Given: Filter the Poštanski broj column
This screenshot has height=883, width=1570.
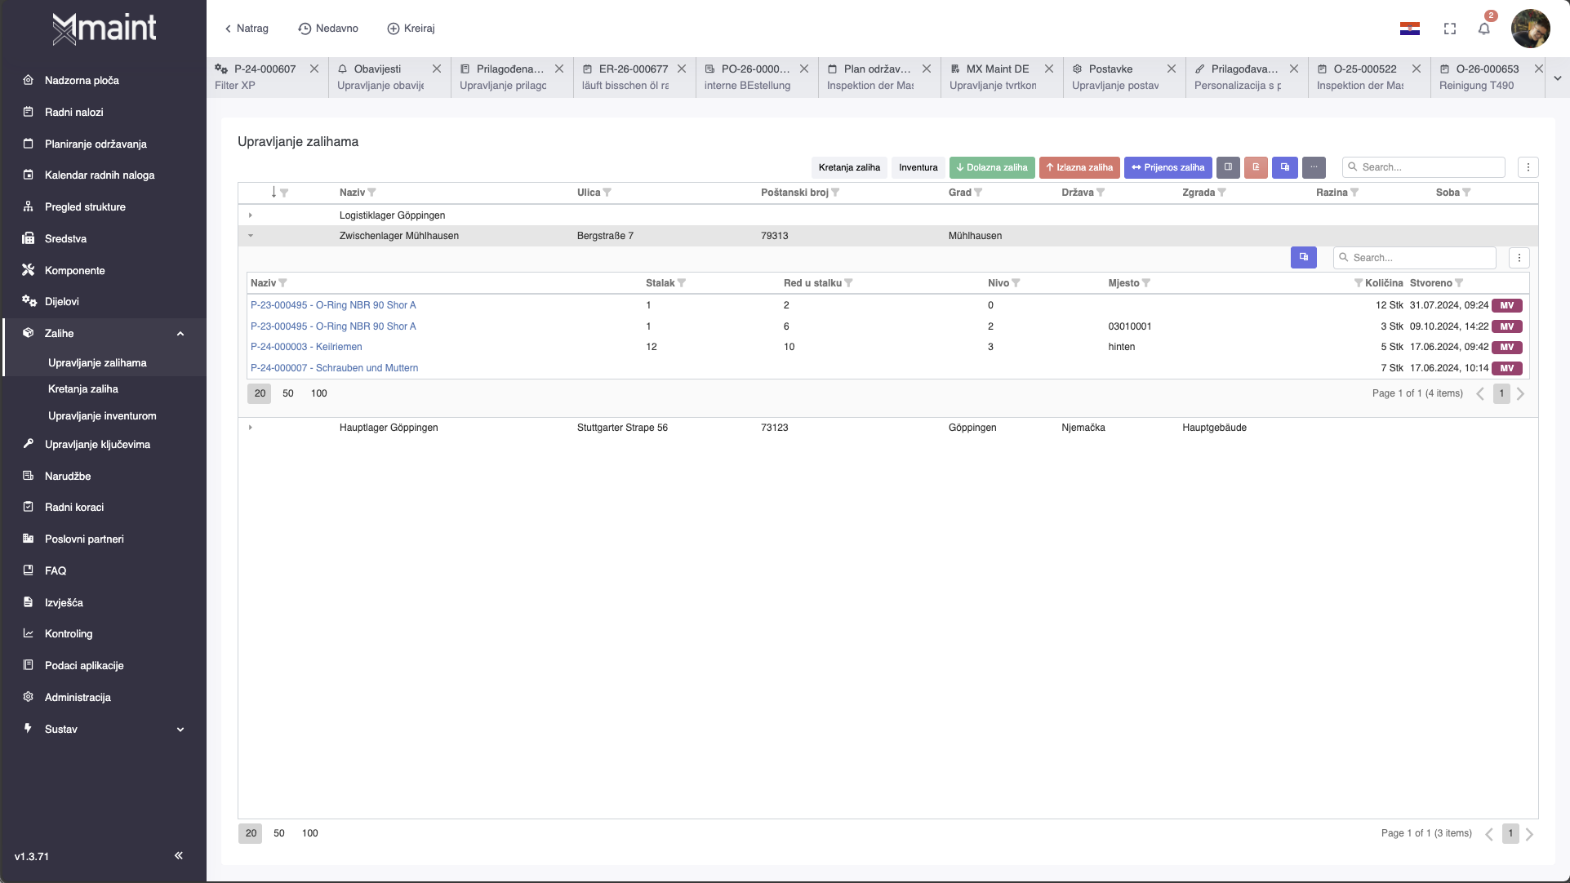Looking at the screenshot, I should [834, 193].
